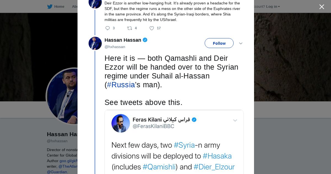Open Feras Kilani's profile picture
The image size is (331, 174).
121,123
